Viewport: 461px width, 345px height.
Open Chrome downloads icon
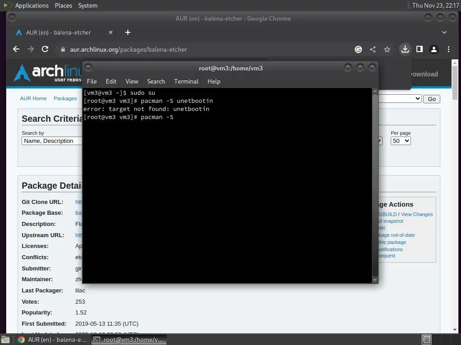click(405, 49)
